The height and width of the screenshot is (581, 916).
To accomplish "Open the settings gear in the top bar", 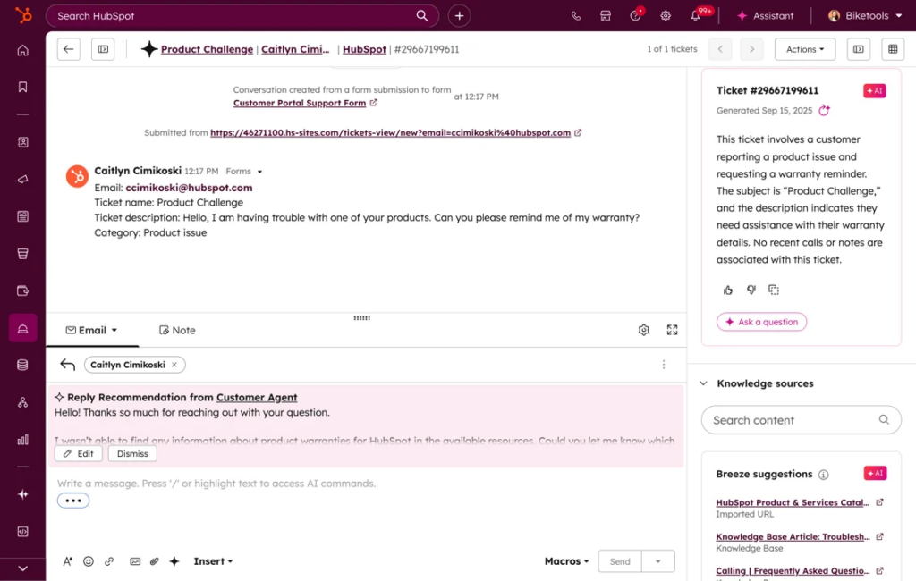I will (x=665, y=15).
